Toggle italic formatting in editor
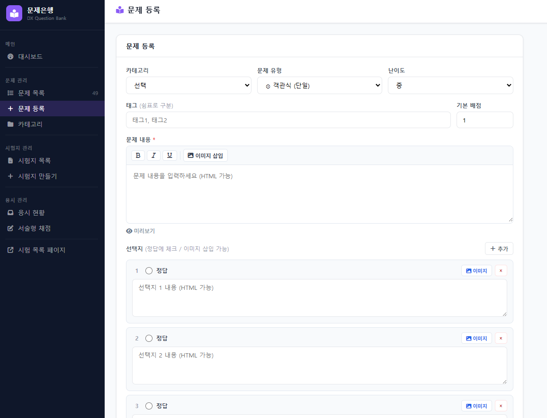The image size is (547, 418). tap(153, 156)
